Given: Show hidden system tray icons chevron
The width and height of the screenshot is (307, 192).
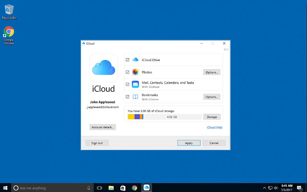Looking at the screenshot, I should [x=264, y=188].
